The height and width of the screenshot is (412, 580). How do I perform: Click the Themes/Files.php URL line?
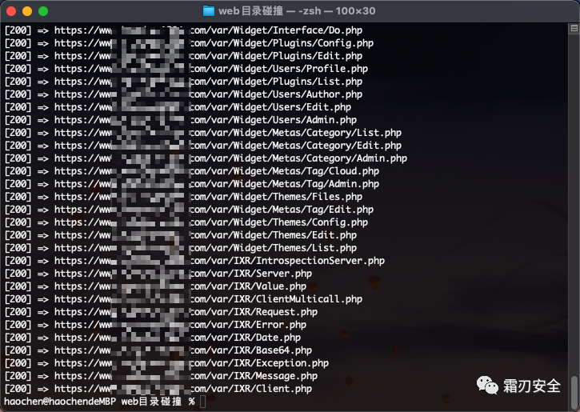(183, 197)
